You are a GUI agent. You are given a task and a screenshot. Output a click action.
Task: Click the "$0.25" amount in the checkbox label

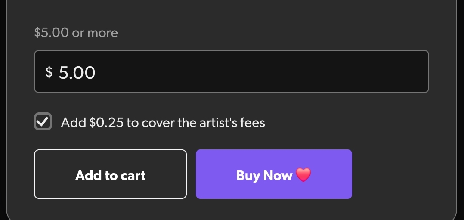point(106,123)
